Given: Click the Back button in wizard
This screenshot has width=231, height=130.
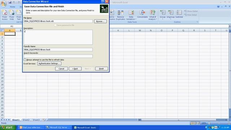Looking at the screenshot, I should pos(75,69).
